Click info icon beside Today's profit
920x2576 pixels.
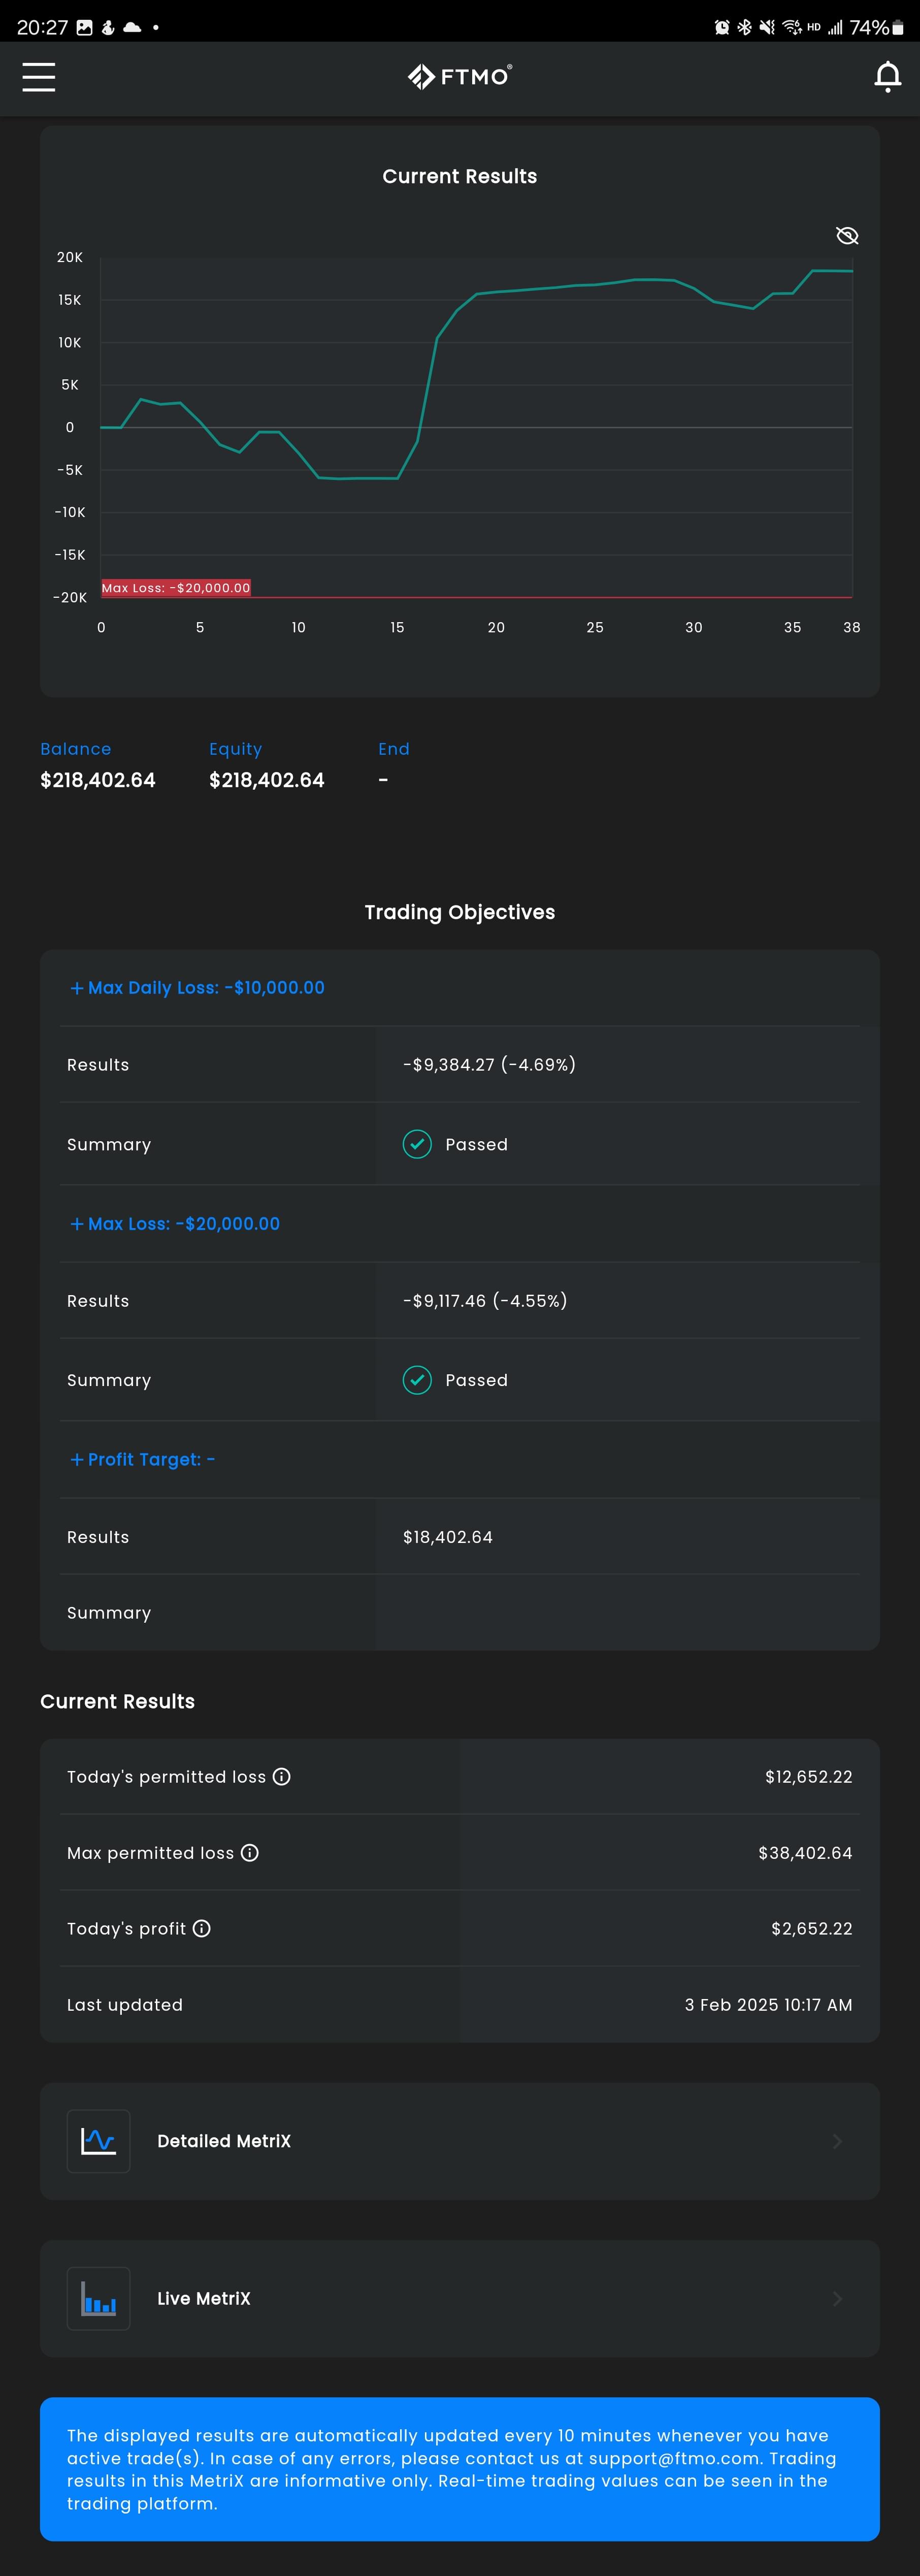(x=202, y=1928)
